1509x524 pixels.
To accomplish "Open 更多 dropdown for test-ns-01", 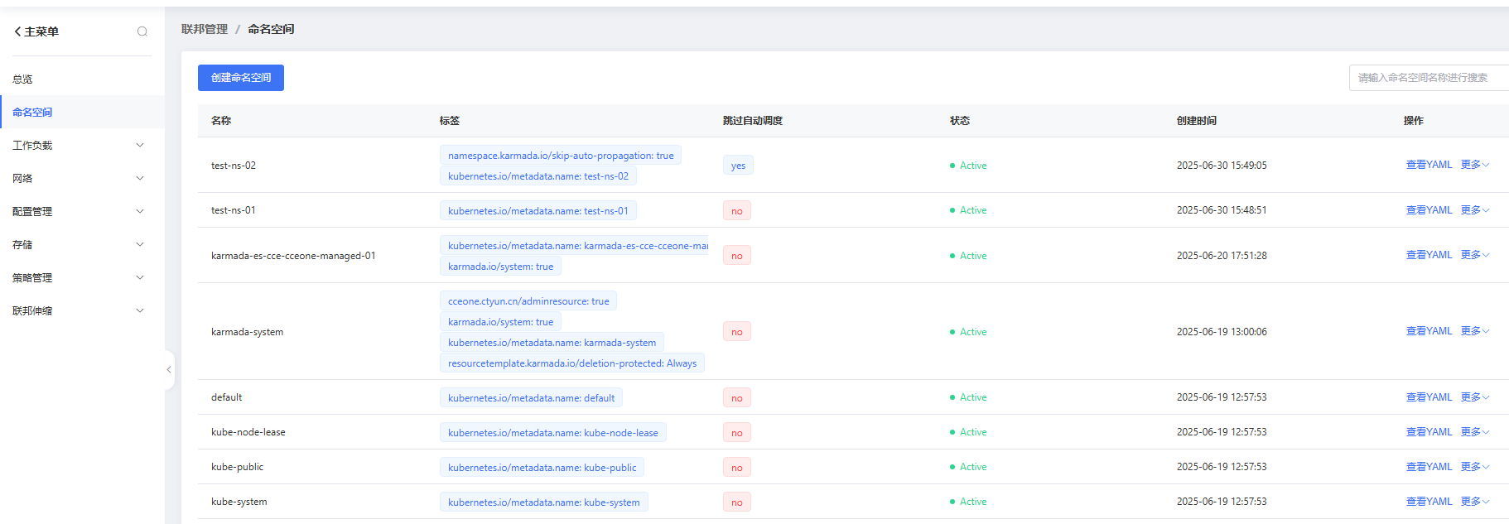I will point(1474,210).
